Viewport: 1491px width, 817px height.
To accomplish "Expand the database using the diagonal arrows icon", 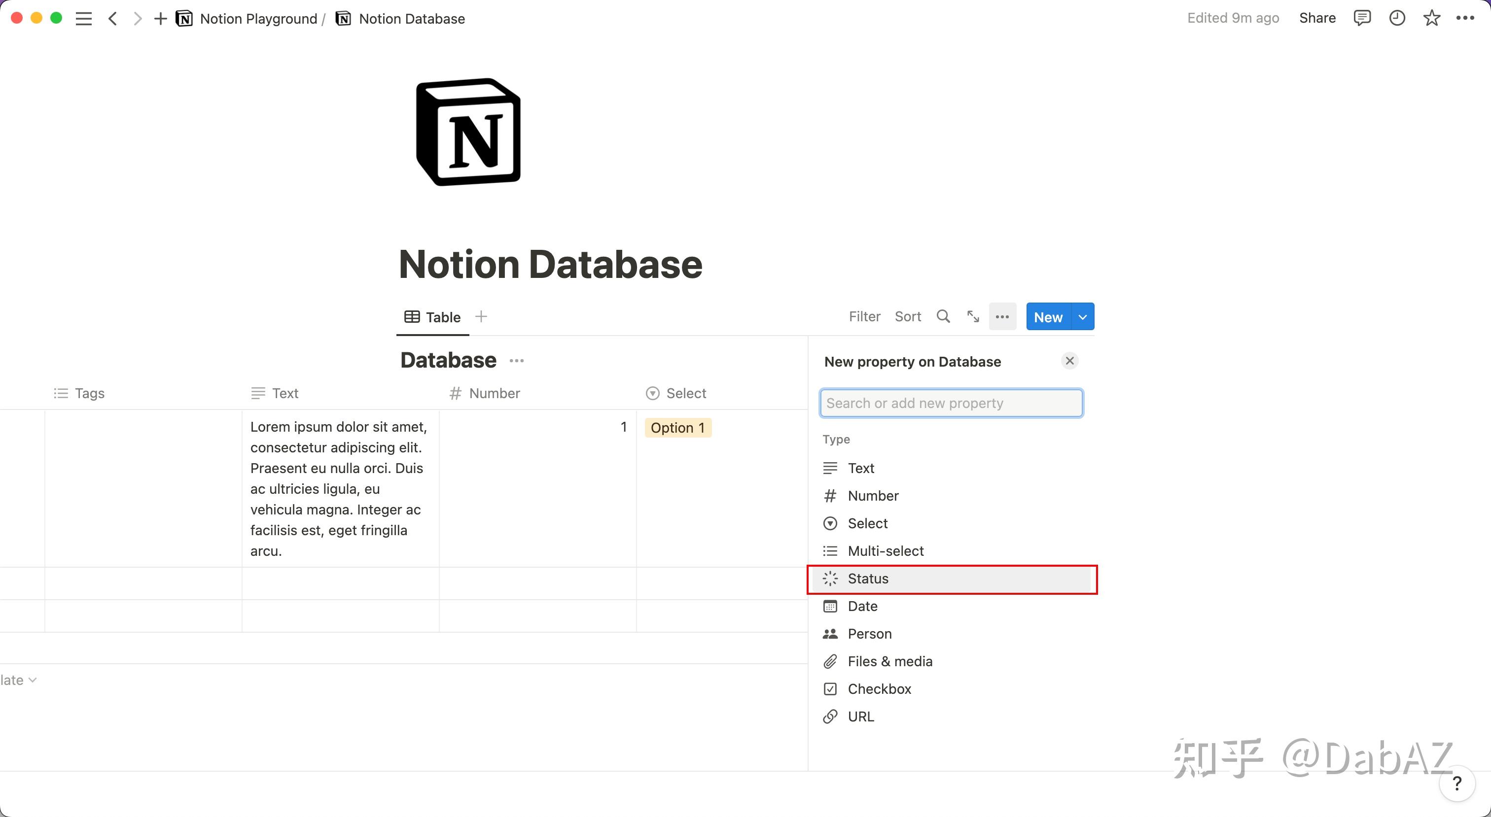I will pyautogui.click(x=972, y=316).
